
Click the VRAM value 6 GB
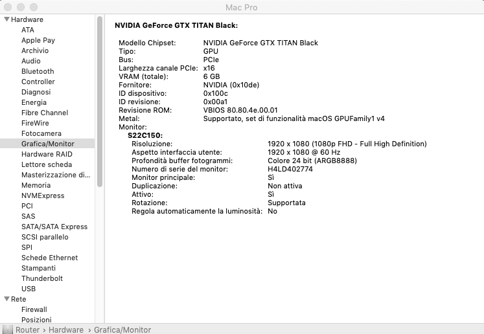pyautogui.click(x=211, y=76)
